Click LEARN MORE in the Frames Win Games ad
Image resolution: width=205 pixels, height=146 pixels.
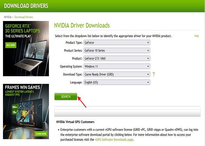(x=41, y=134)
